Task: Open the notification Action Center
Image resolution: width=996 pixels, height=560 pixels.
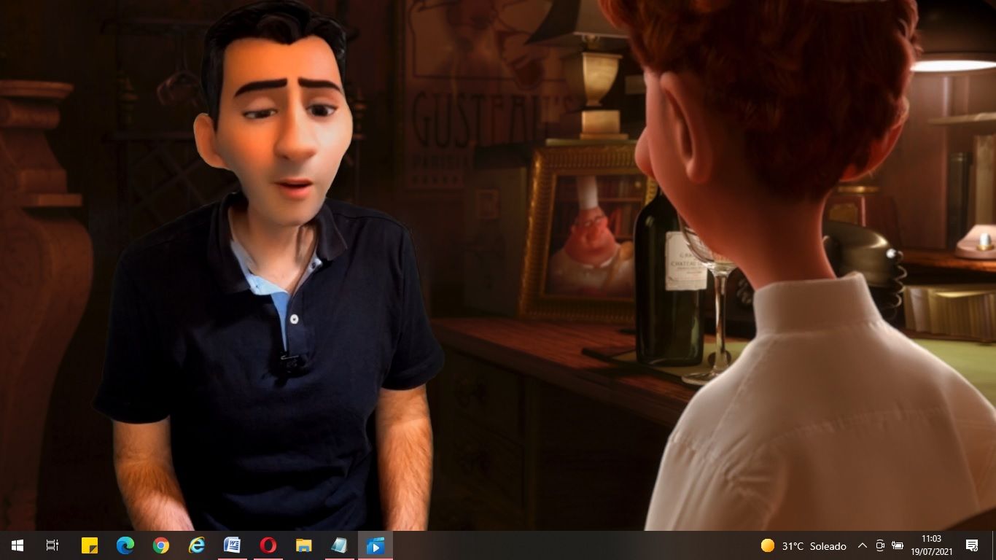Action: pyautogui.click(x=971, y=545)
